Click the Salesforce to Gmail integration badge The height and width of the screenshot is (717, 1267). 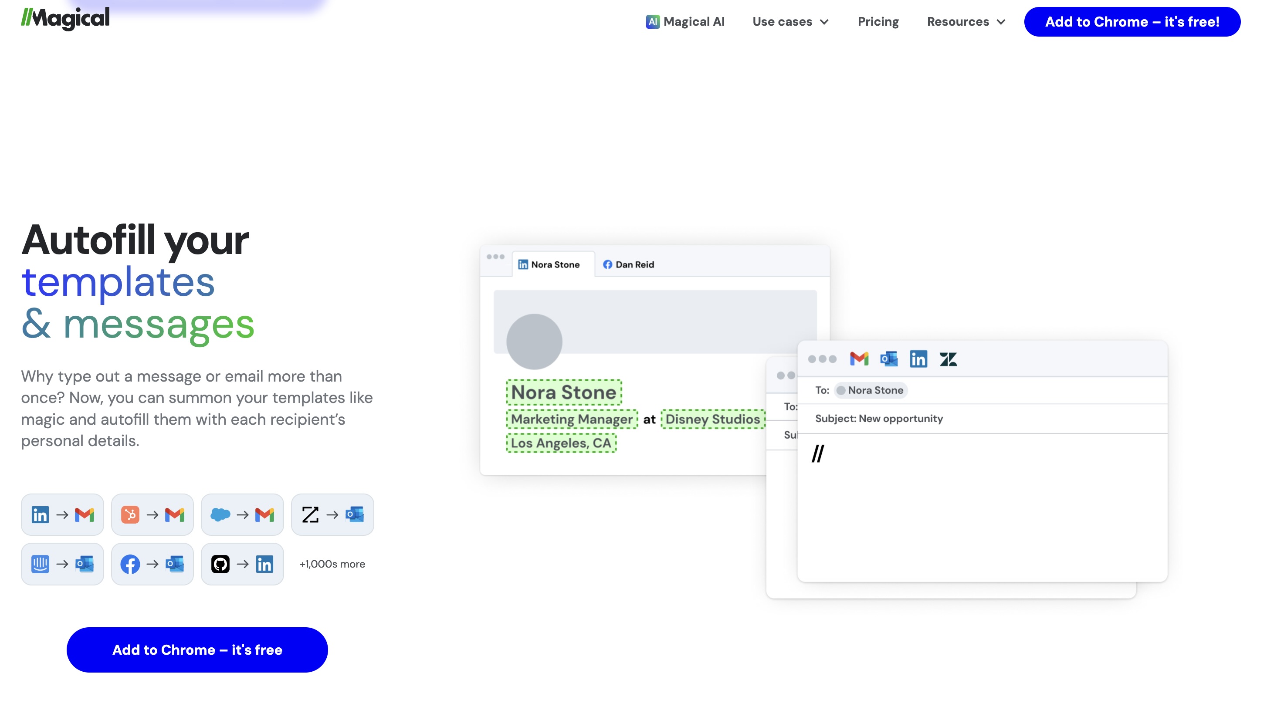242,514
